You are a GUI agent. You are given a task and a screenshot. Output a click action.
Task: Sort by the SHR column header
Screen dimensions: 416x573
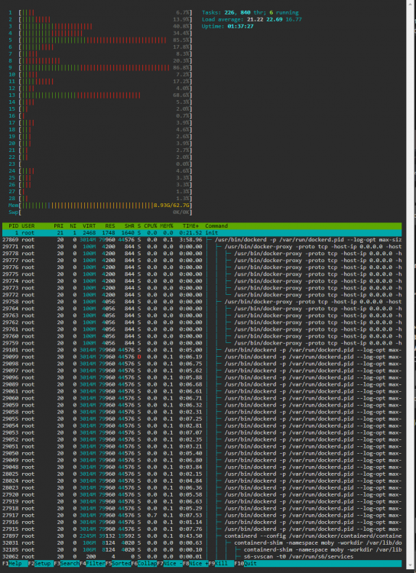[129, 226]
